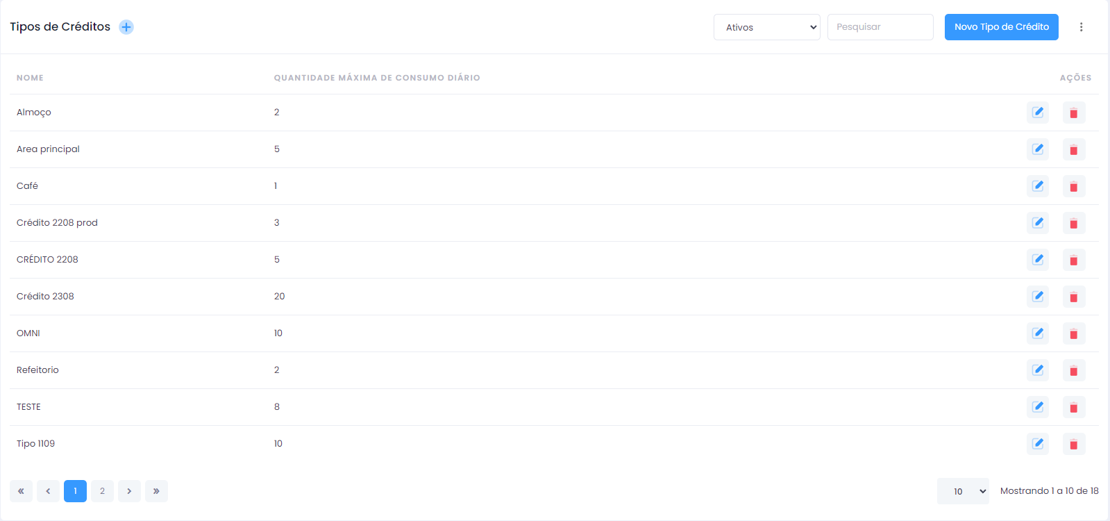Open the rows-per-page dropdown showing 10

tap(963, 491)
